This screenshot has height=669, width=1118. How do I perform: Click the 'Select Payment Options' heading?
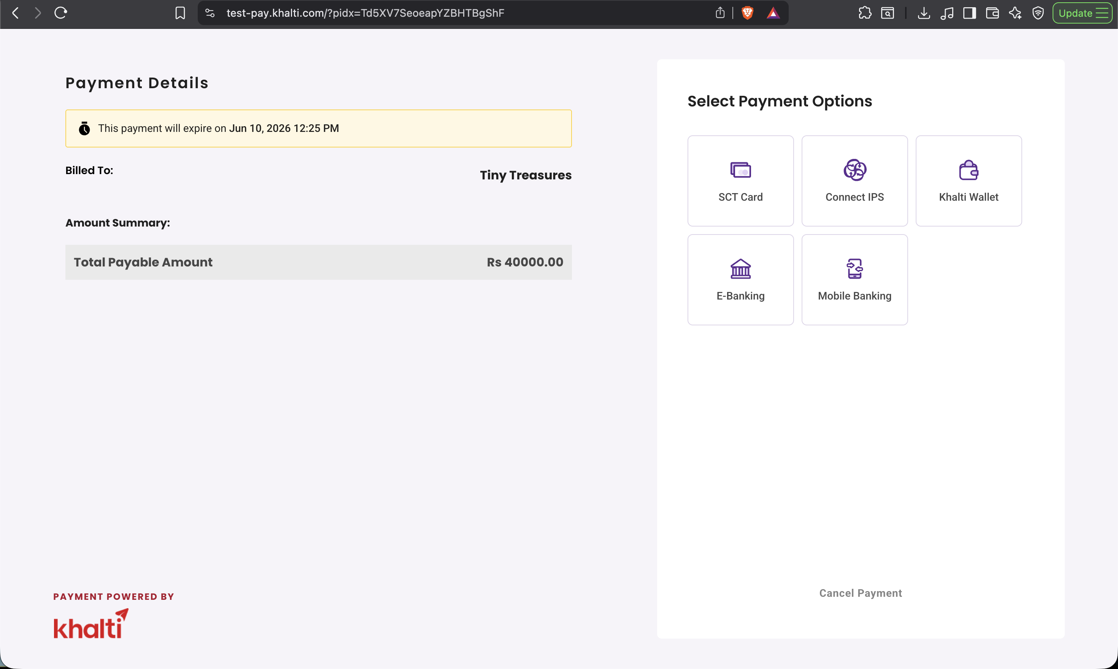tap(780, 101)
